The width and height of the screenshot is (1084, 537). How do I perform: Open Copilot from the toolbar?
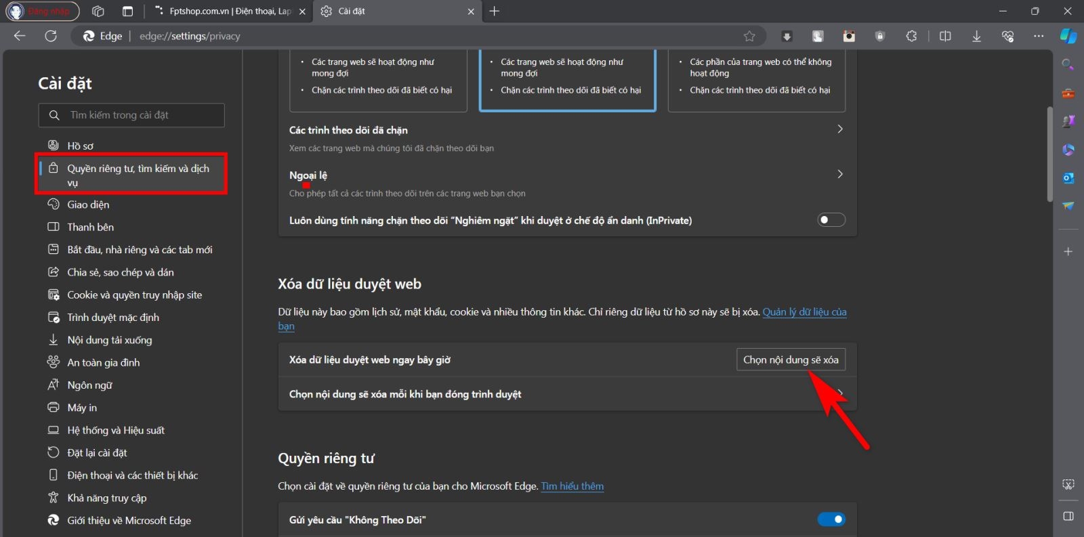click(1068, 36)
